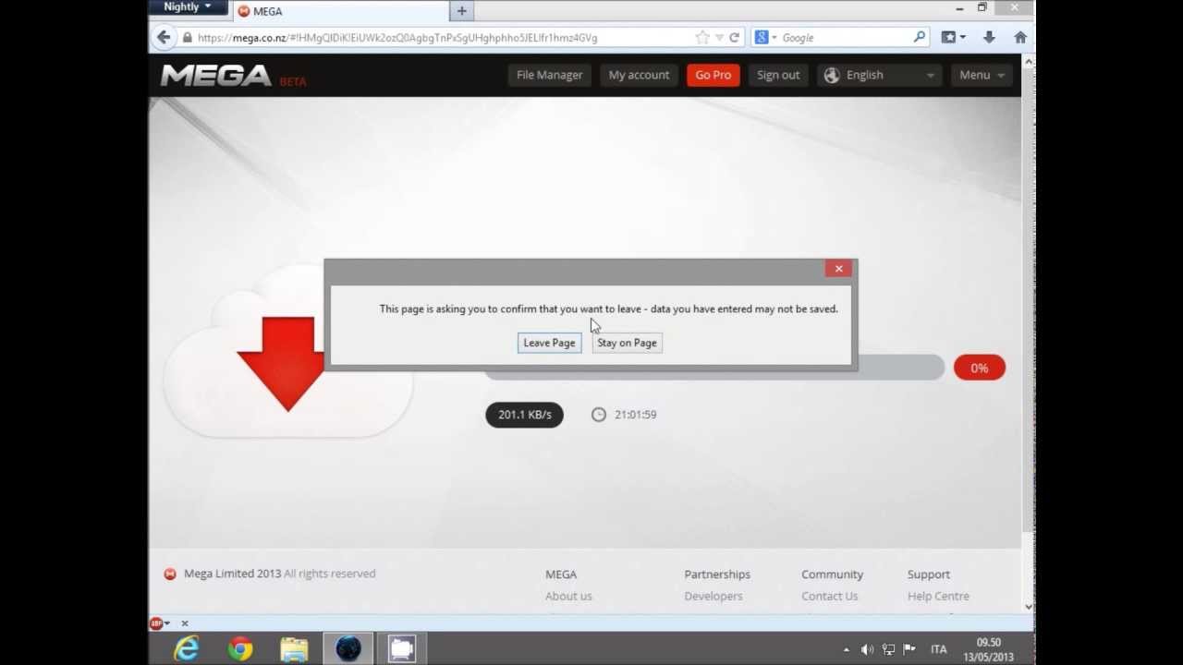Click the page scrollbar down arrow
Viewport: 1183px width, 665px height.
coord(1029,607)
